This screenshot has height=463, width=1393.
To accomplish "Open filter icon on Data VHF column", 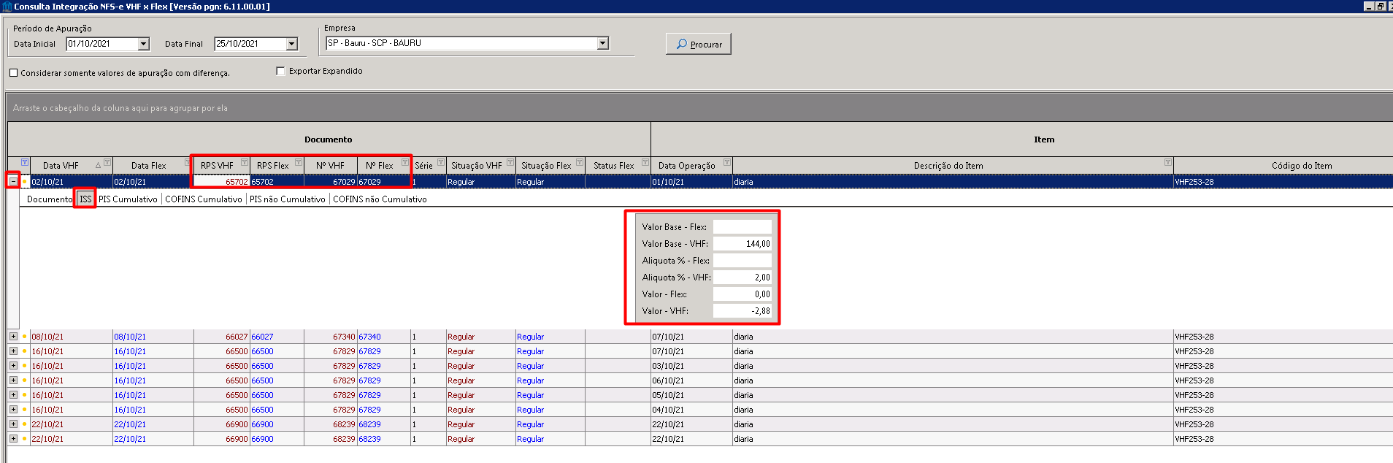I will click(107, 162).
